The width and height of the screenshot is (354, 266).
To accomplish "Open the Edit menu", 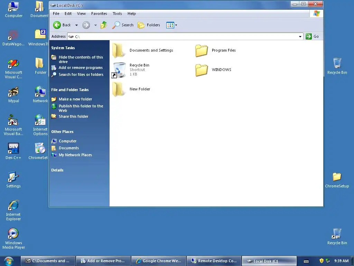I will tap(68, 14).
